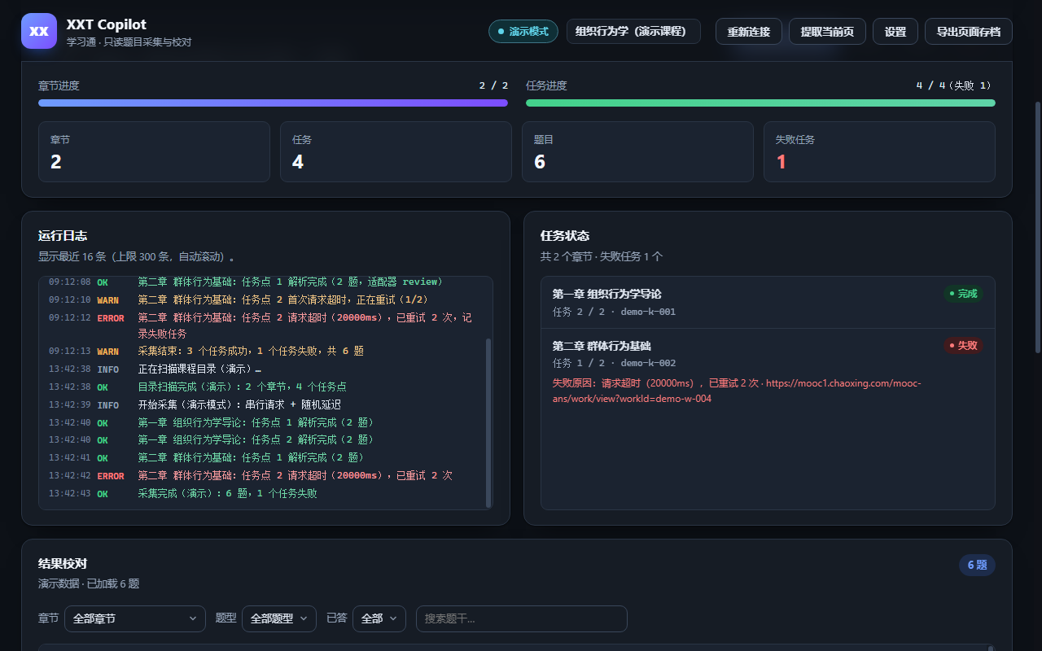Focus the 搜索题干 search field
The height and width of the screenshot is (651, 1042).
(x=522, y=618)
